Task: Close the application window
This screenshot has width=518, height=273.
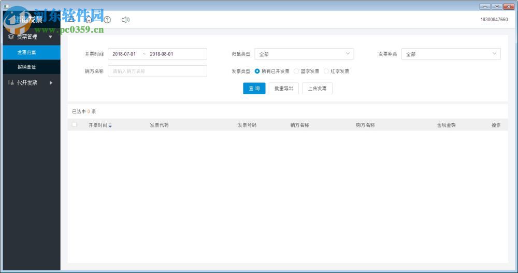Action: pos(509,7)
